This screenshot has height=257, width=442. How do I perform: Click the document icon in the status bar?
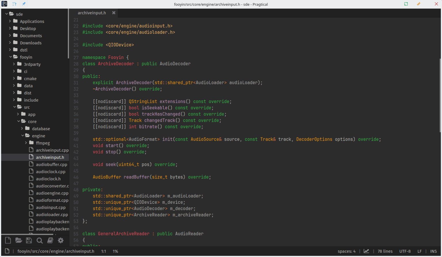pyautogui.click(x=7, y=251)
